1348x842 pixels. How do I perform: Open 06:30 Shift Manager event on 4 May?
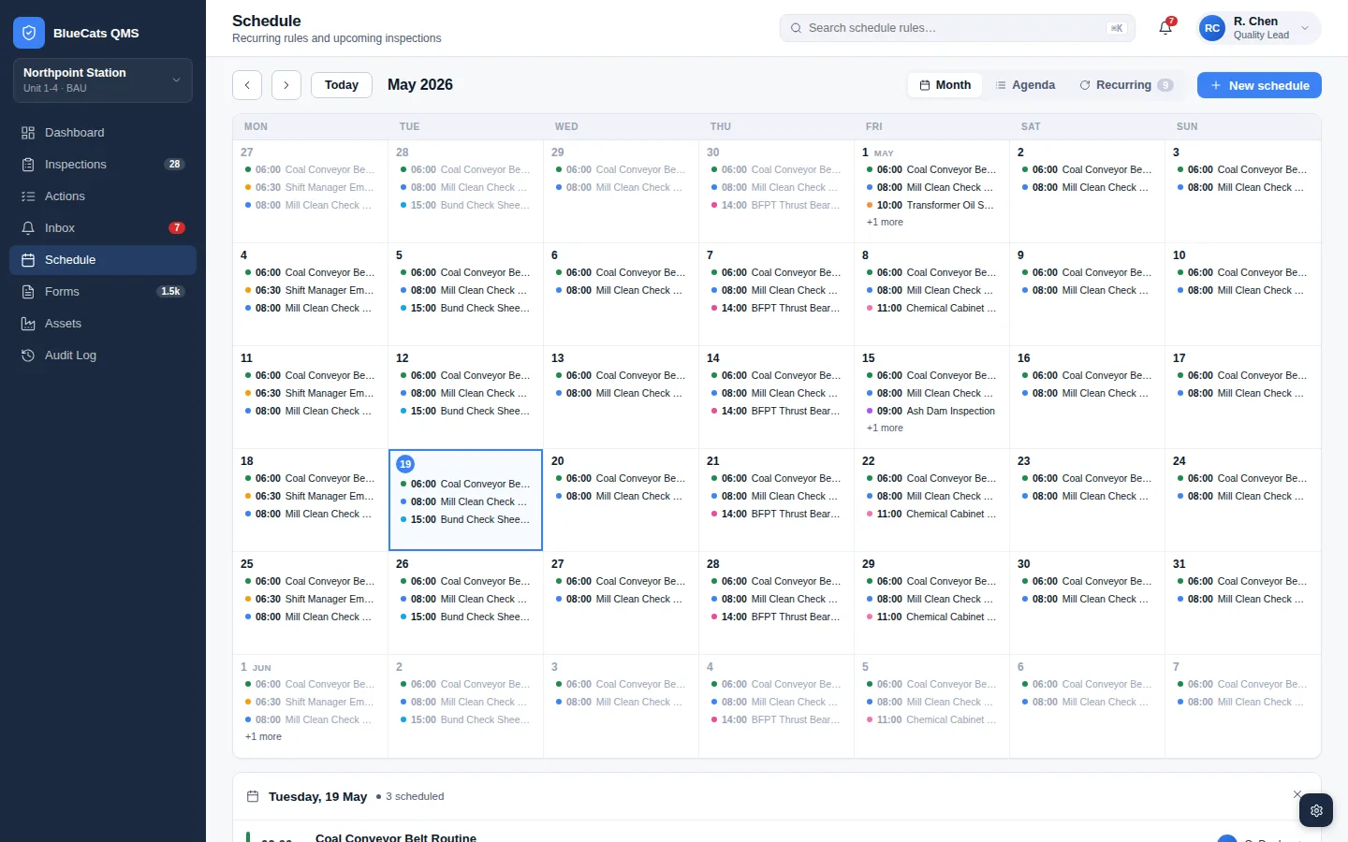[x=310, y=290]
